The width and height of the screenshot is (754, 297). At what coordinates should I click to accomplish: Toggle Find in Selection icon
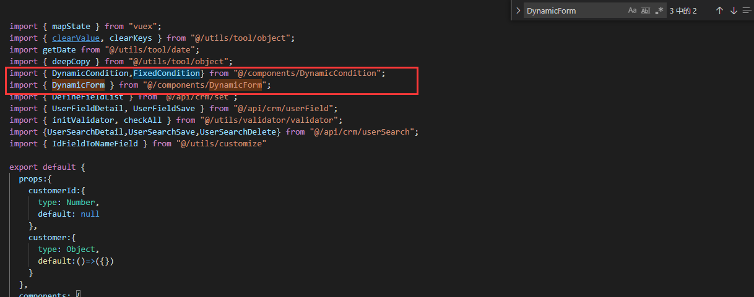point(747,10)
